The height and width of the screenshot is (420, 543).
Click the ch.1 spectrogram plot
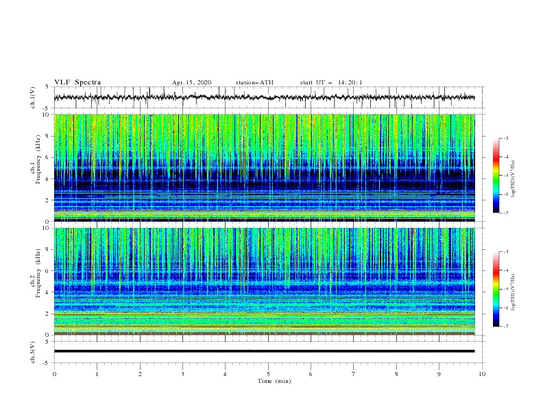(265, 167)
